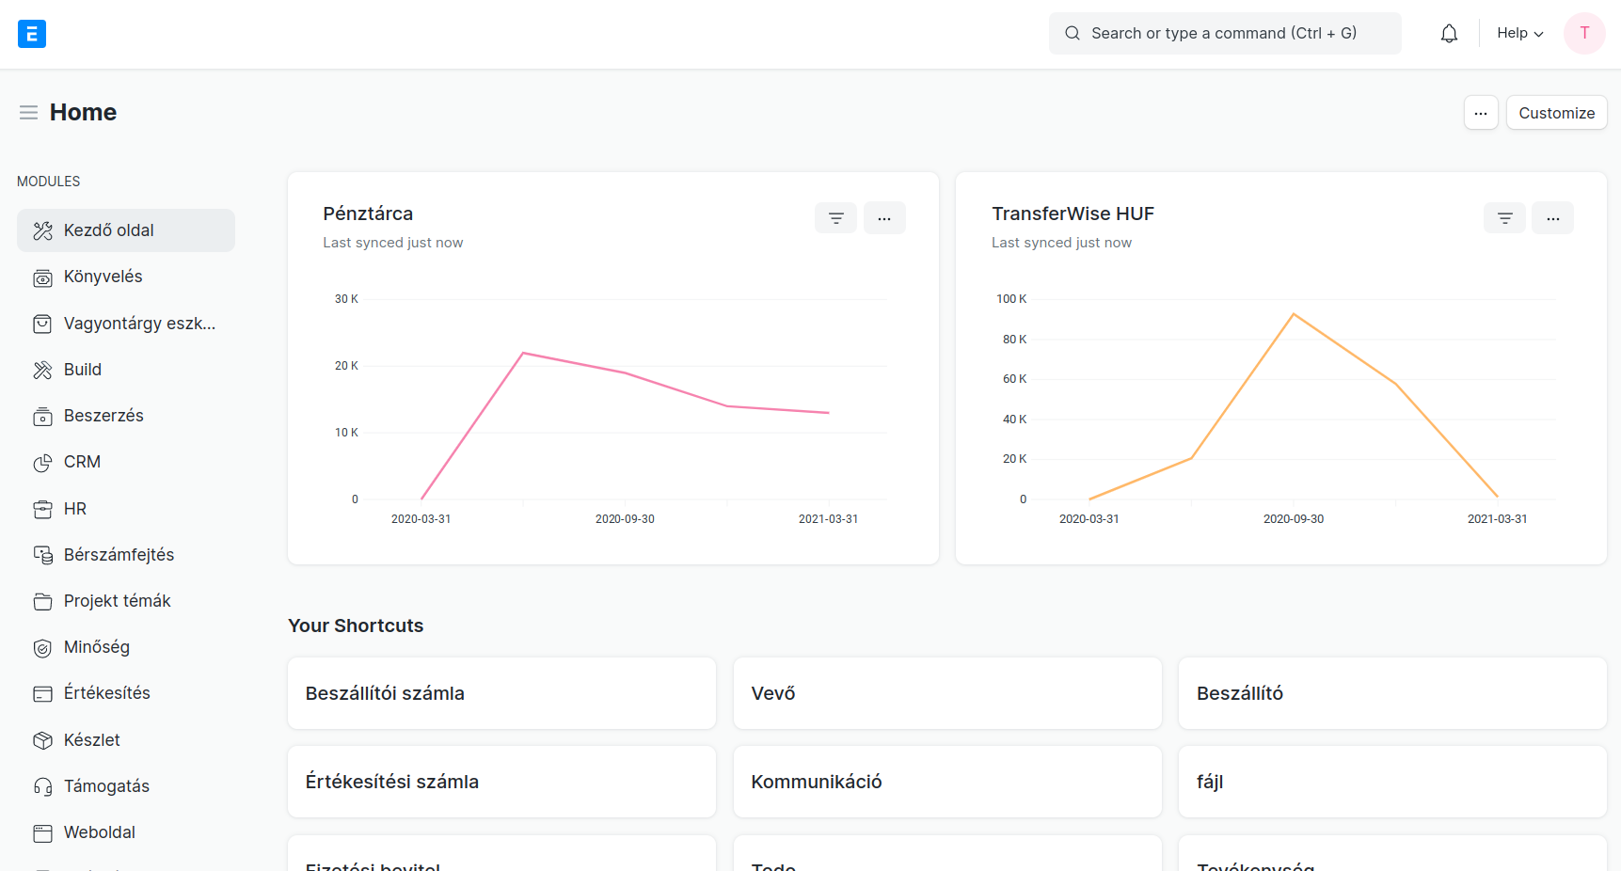Open the Beszállítói számla shortcut
1621x871 pixels.
coord(501,693)
